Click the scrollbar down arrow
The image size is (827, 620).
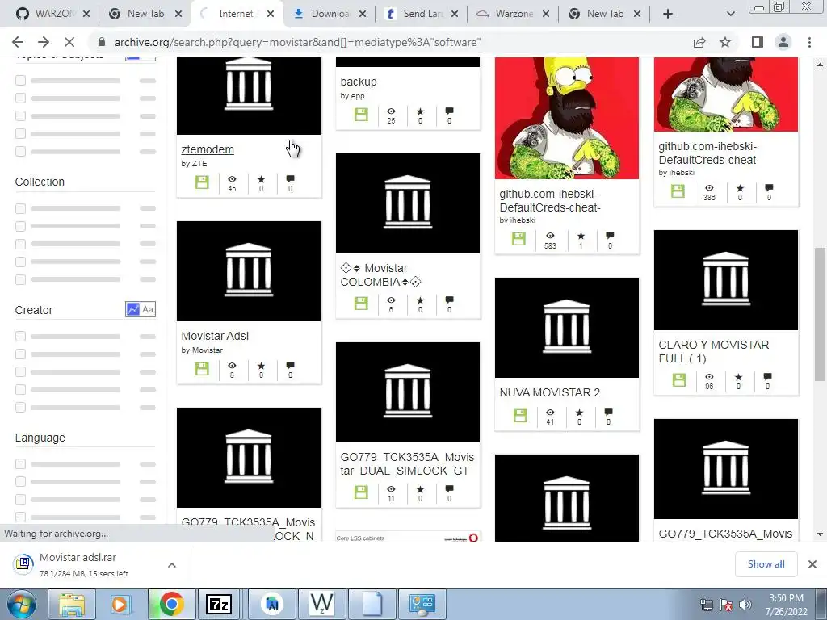click(x=820, y=534)
